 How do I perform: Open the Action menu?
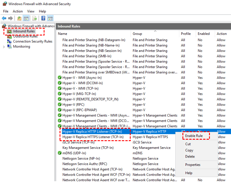tap(18, 11)
